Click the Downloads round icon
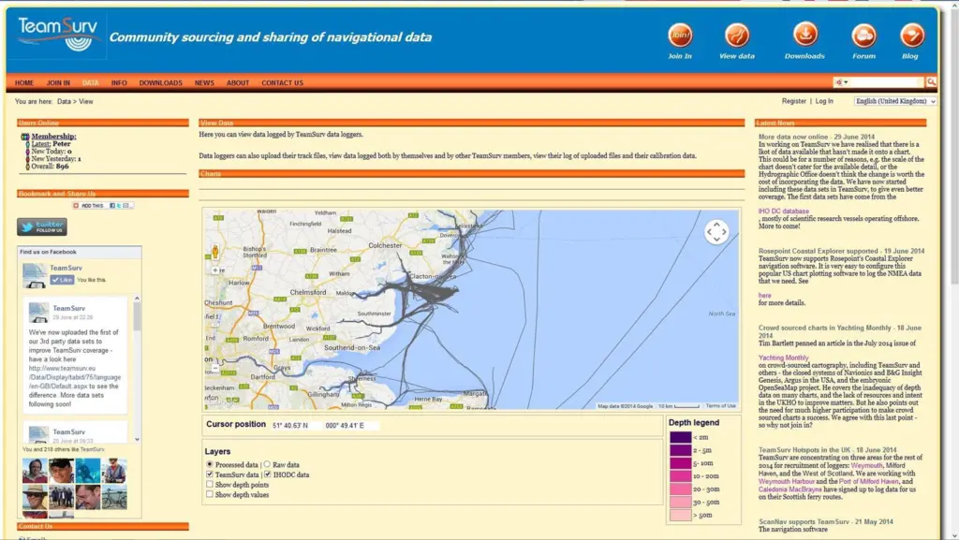Screen dimensions: 959x540 coord(804,35)
